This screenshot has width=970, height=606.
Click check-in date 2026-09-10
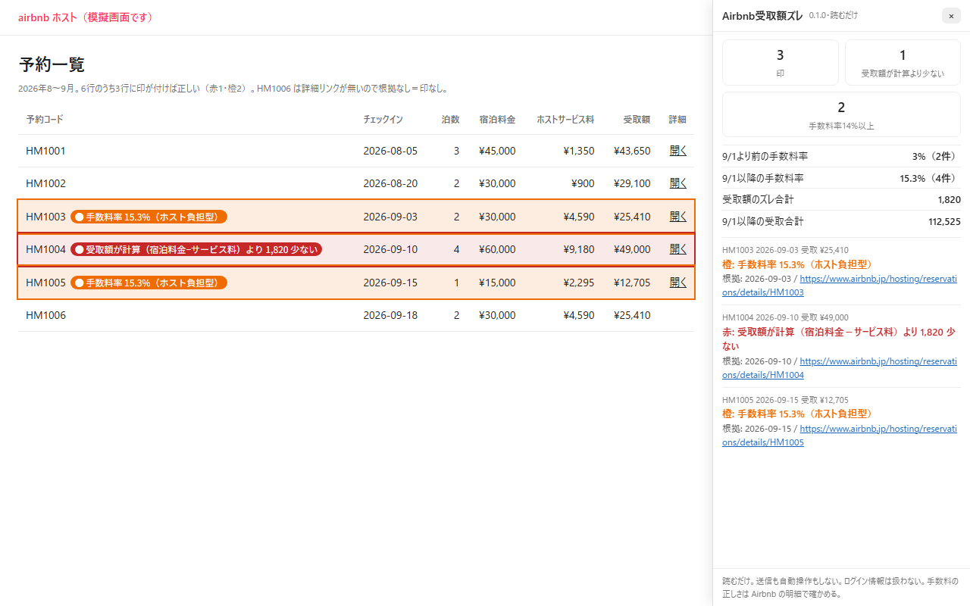[x=390, y=249]
